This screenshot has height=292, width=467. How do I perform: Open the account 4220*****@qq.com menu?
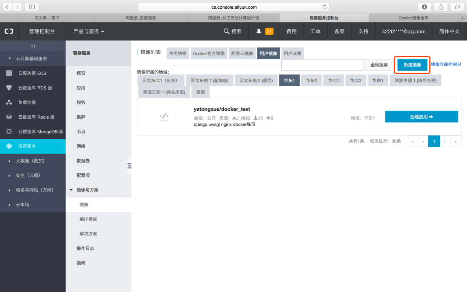tap(404, 31)
